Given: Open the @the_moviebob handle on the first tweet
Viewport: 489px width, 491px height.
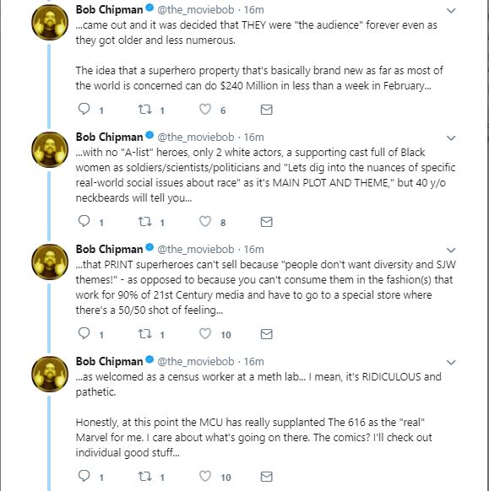Looking at the screenshot, I should 196,10.
